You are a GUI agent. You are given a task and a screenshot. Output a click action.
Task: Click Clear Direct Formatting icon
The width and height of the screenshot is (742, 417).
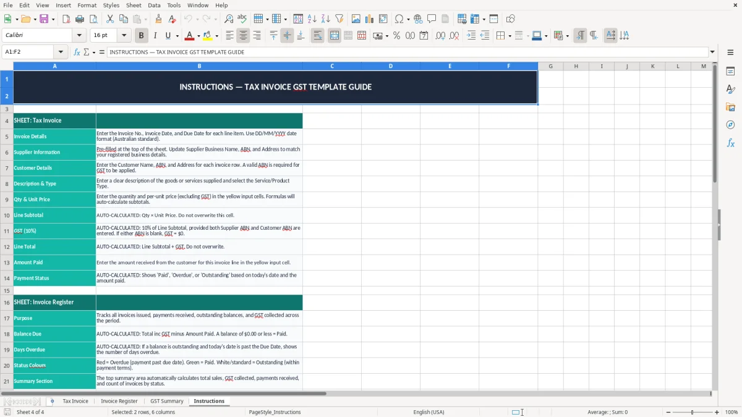pyautogui.click(x=172, y=19)
